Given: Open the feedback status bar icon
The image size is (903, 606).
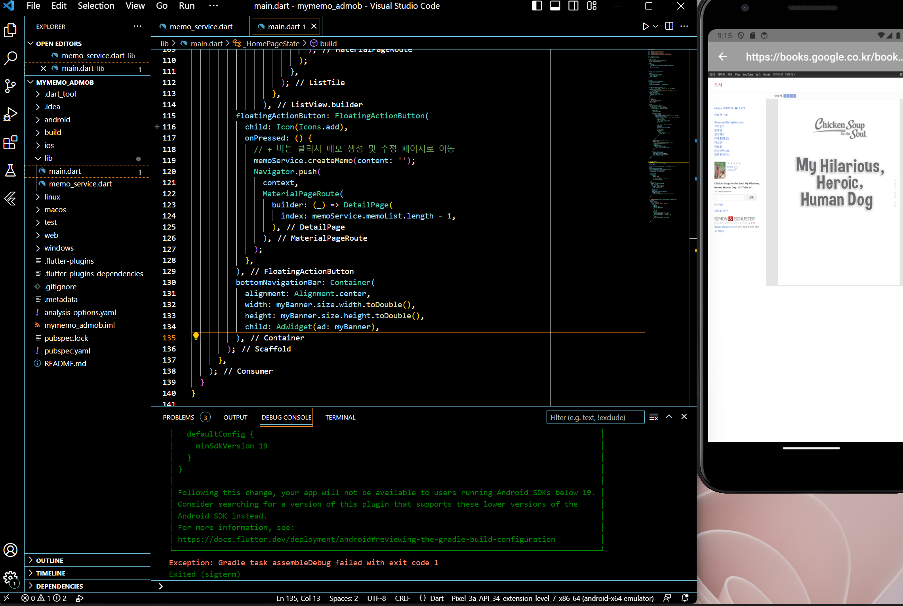Looking at the screenshot, I should tap(667, 598).
